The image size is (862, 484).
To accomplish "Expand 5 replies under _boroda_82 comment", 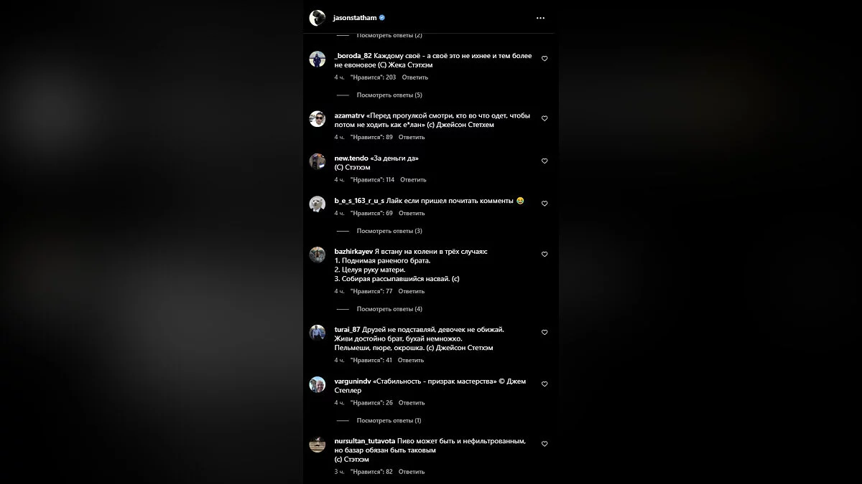I will click(x=389, y=95).
